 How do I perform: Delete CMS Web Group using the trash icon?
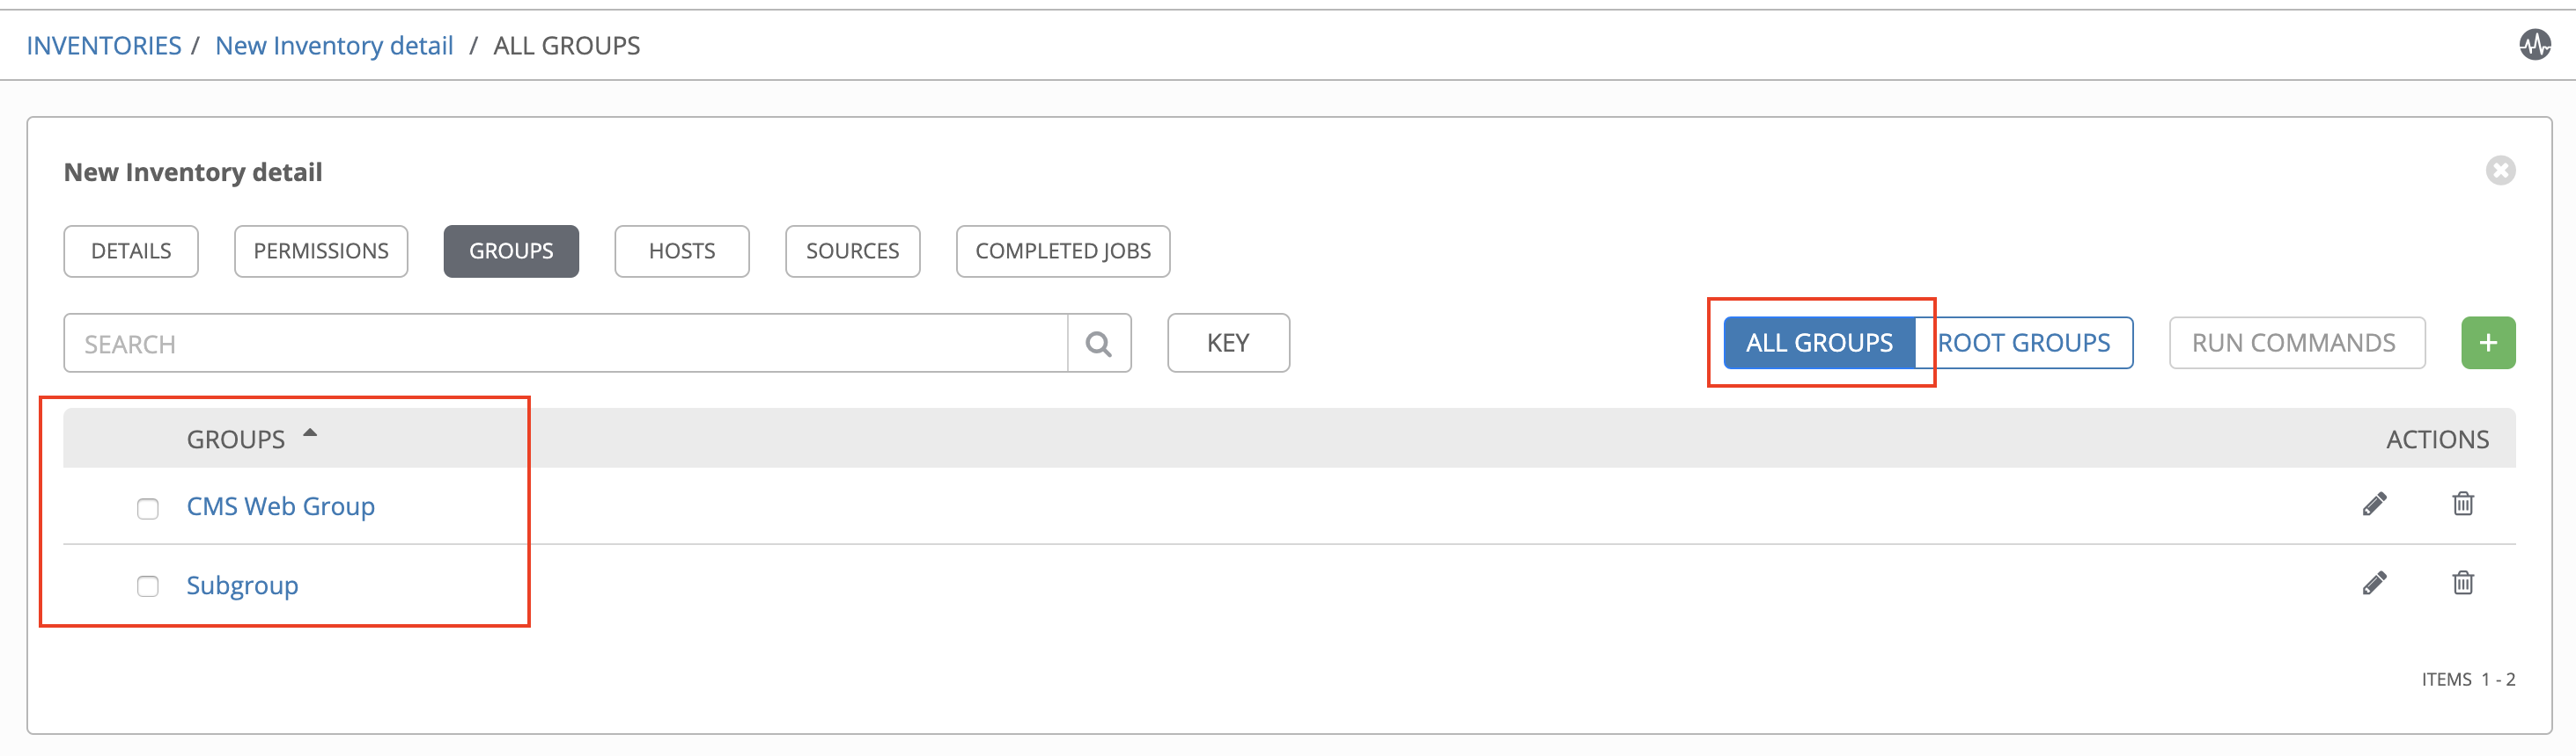tap(2463, 505)
